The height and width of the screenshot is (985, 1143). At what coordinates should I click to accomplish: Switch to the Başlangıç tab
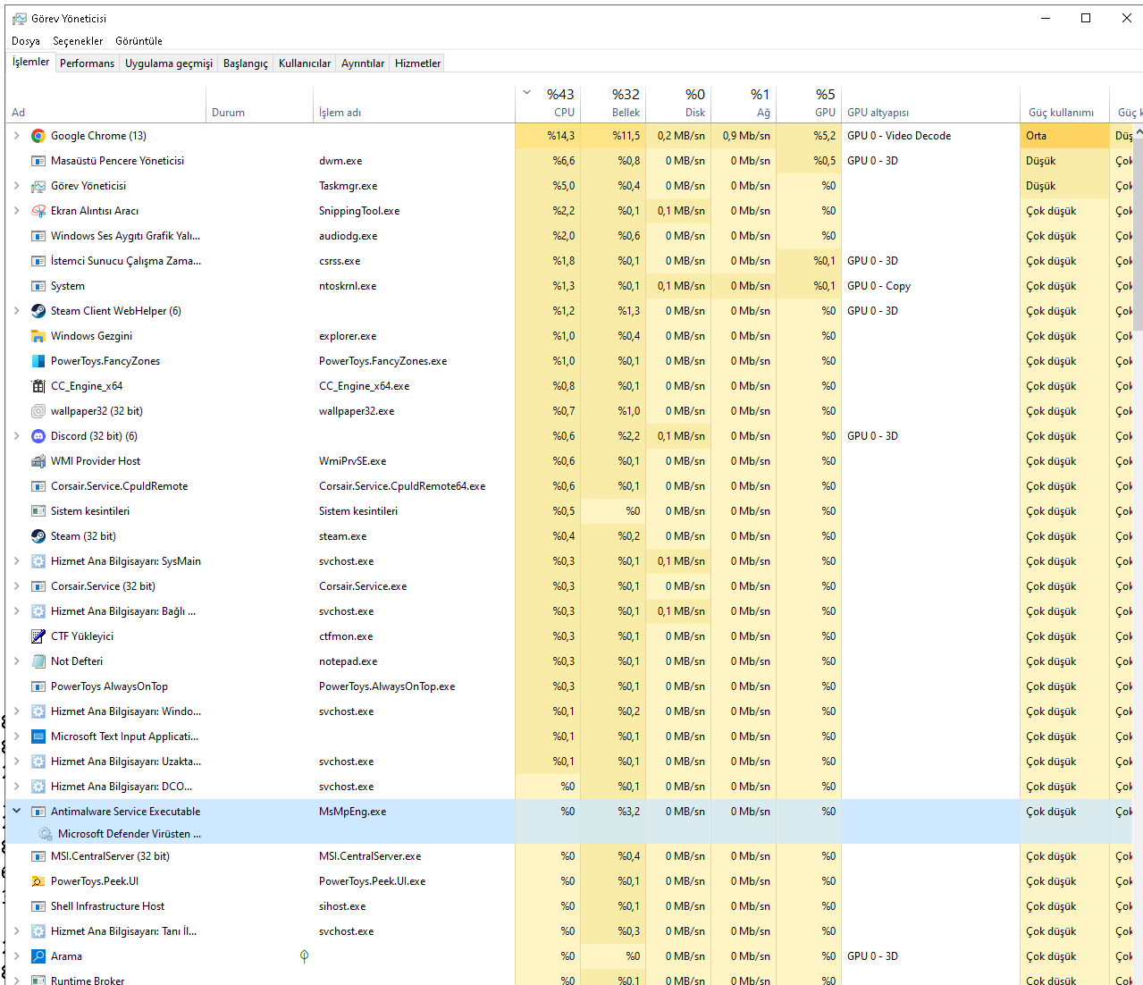pos(246,63)
